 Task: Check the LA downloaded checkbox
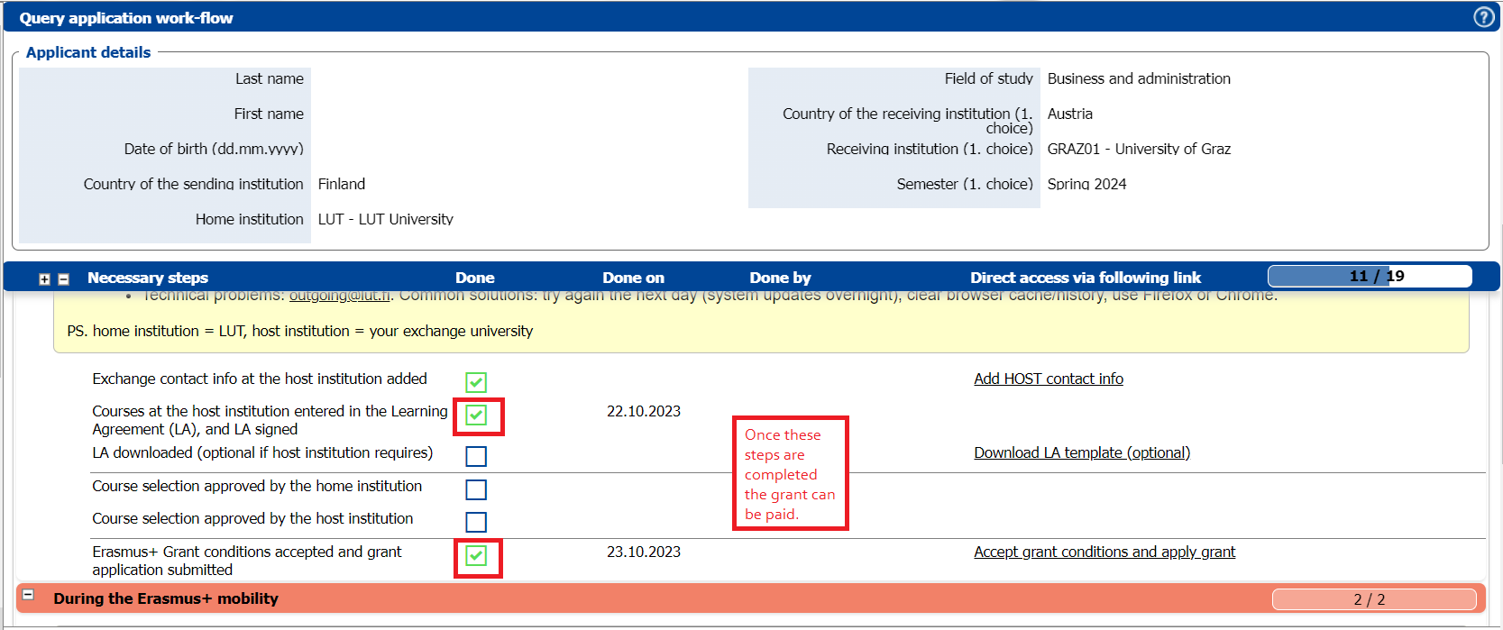pyautogui.click(x=476, y=456)
